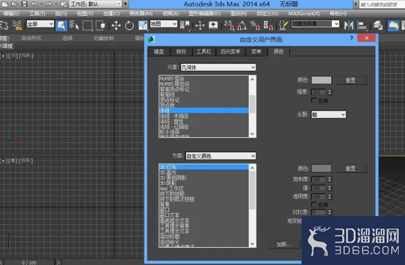Toggle 反转 checkbox under 强度
The image size is (405, 265).
pyautogui.click(x=314, y=100)
